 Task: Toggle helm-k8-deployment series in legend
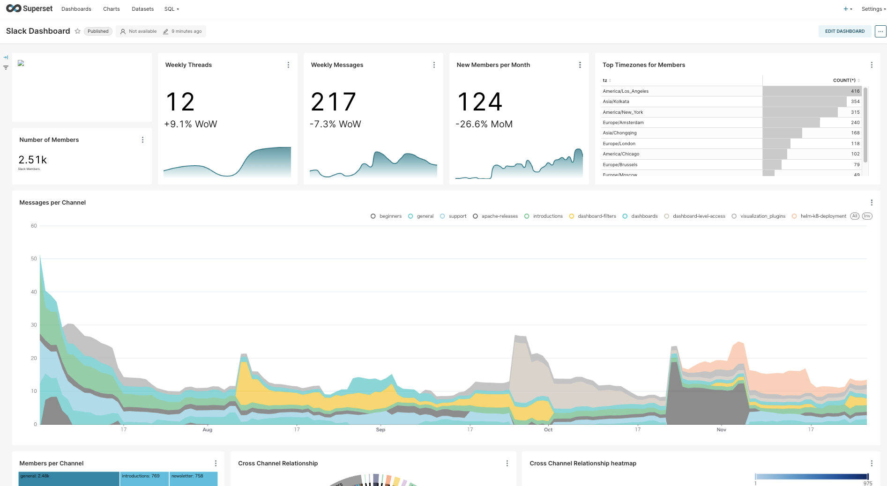tap(819, 216)
